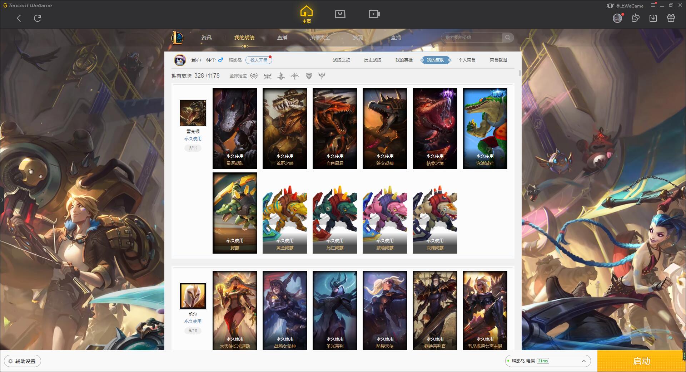This screenshot has height=372, width=686.
Task: Click the refresh icon
Action: [38, 18]
